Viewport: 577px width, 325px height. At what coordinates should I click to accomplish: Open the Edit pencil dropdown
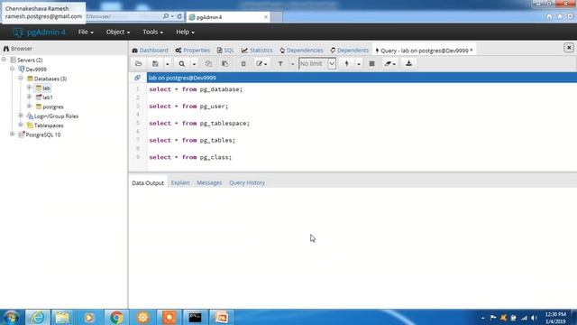(x=261, y=64)
